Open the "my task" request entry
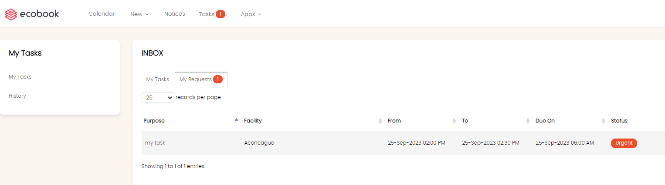This screenshot has height=185, width=665. (x=155, y=143)
